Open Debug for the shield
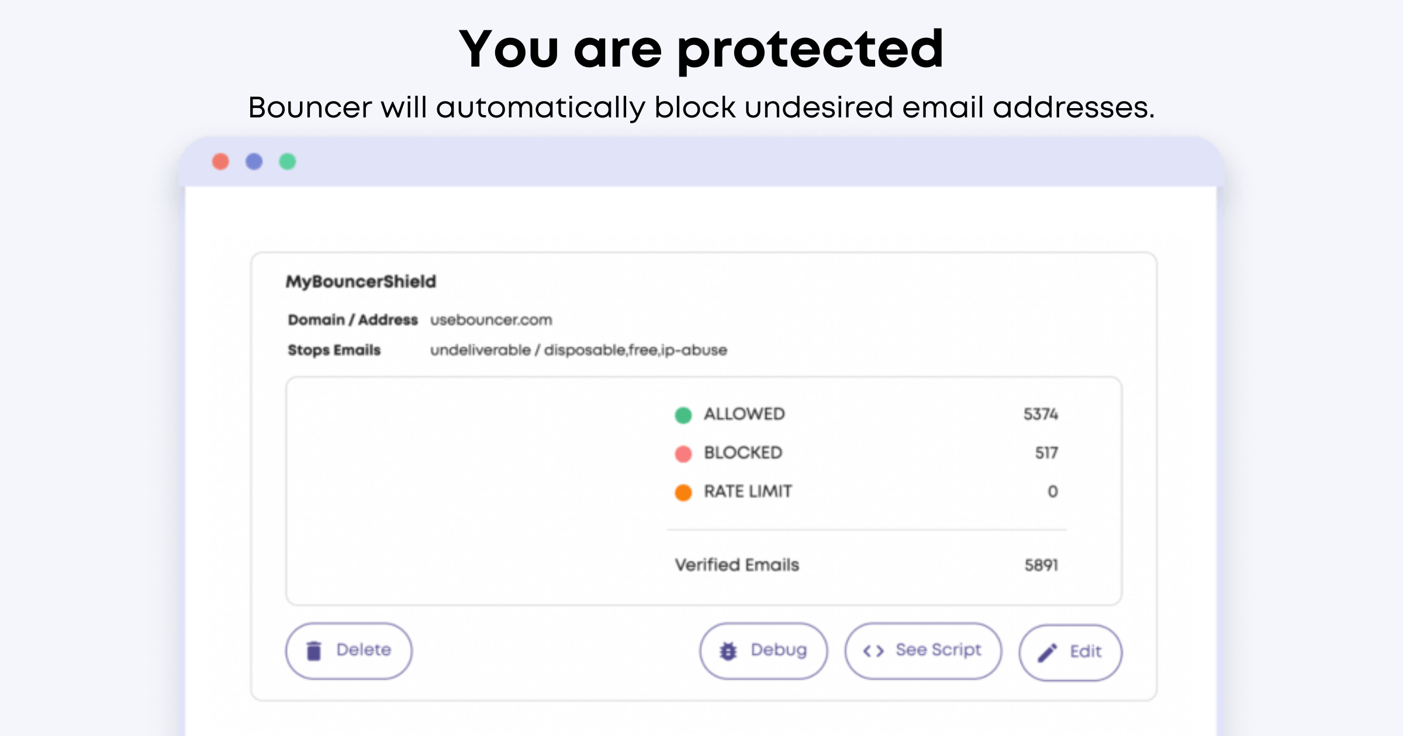The width and height of the screenshot is (1403, 736). point(763,651)
